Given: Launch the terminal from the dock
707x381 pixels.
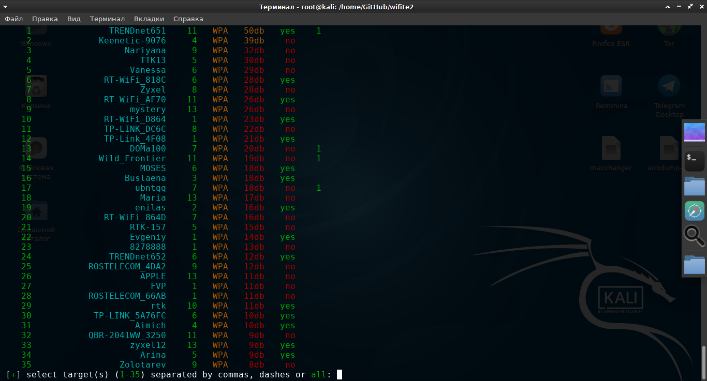Looking at the screenshot, I should (694, 161).
